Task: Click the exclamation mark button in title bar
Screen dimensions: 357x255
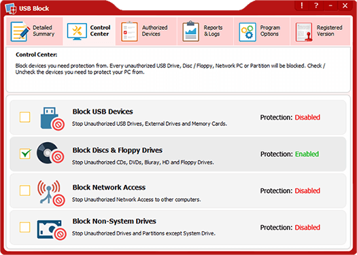Action: point(302,5)
